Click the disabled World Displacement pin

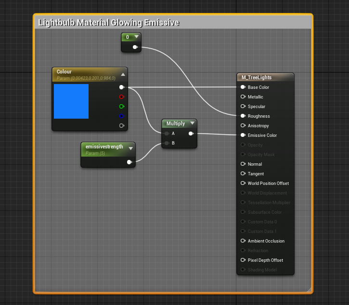coord(243,193)
